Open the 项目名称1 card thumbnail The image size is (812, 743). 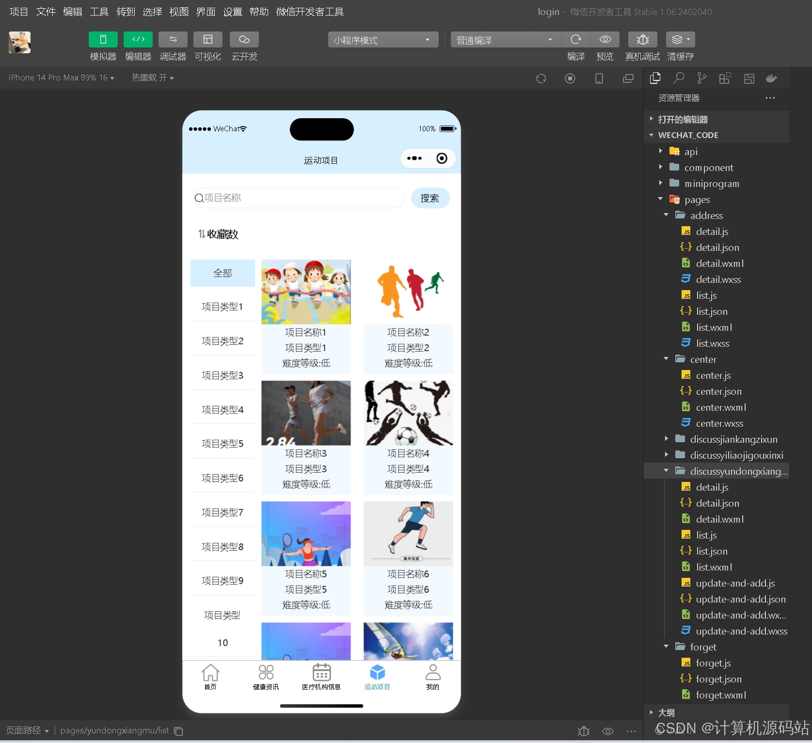(306, 292)
